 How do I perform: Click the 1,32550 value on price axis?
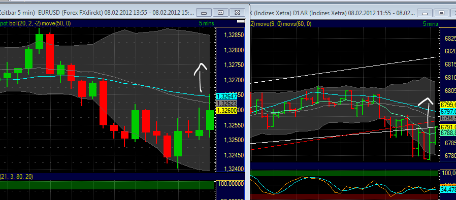(234, 125)
